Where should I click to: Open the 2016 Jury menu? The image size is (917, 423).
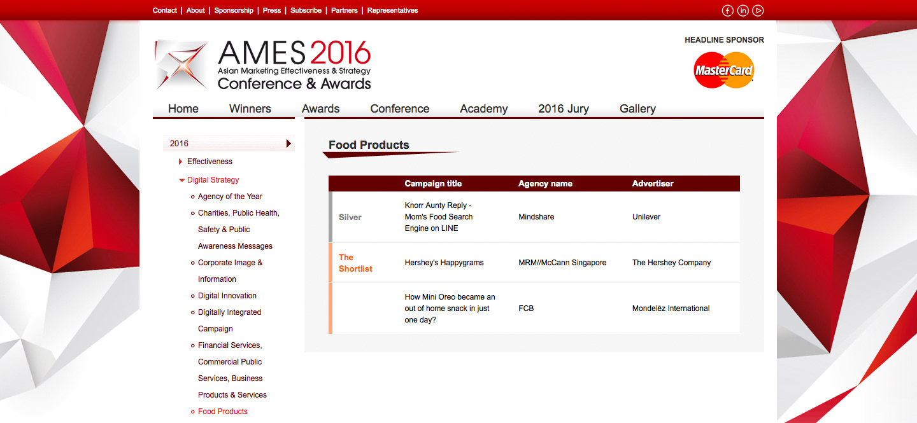pos(564,109)
